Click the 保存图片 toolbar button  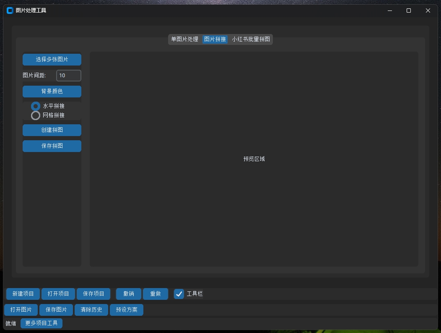(x=56, y=310)
